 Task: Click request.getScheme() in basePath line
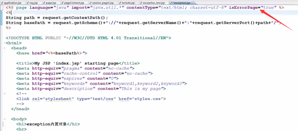click(x=78, y=23)
